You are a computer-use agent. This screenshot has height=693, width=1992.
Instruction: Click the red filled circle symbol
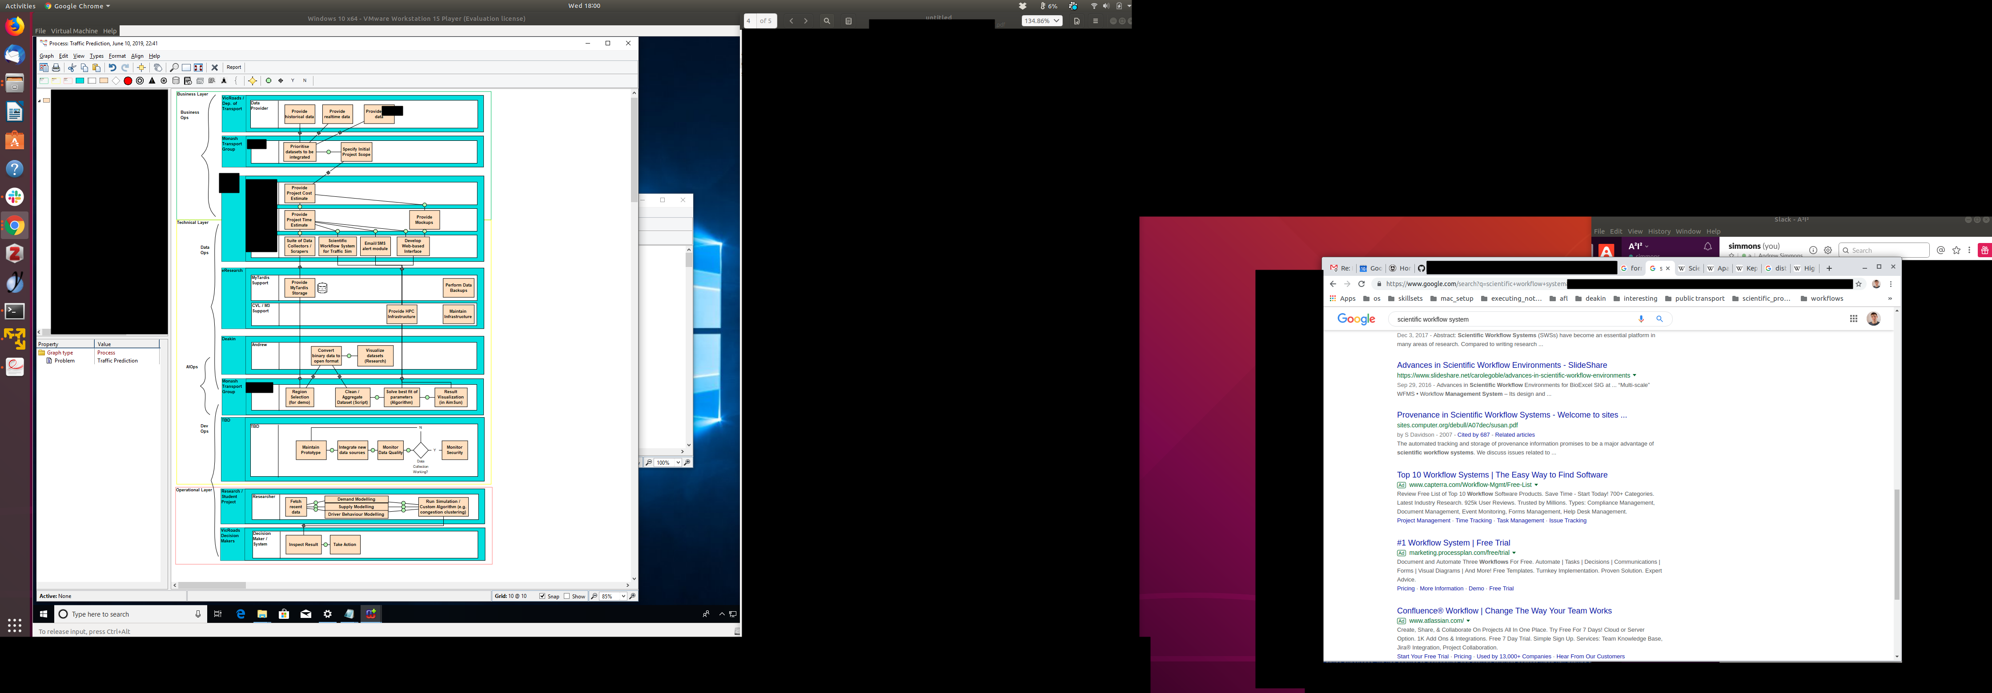(x=128, y=80)
